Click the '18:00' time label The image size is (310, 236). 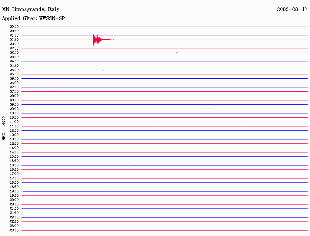point(14,183)
